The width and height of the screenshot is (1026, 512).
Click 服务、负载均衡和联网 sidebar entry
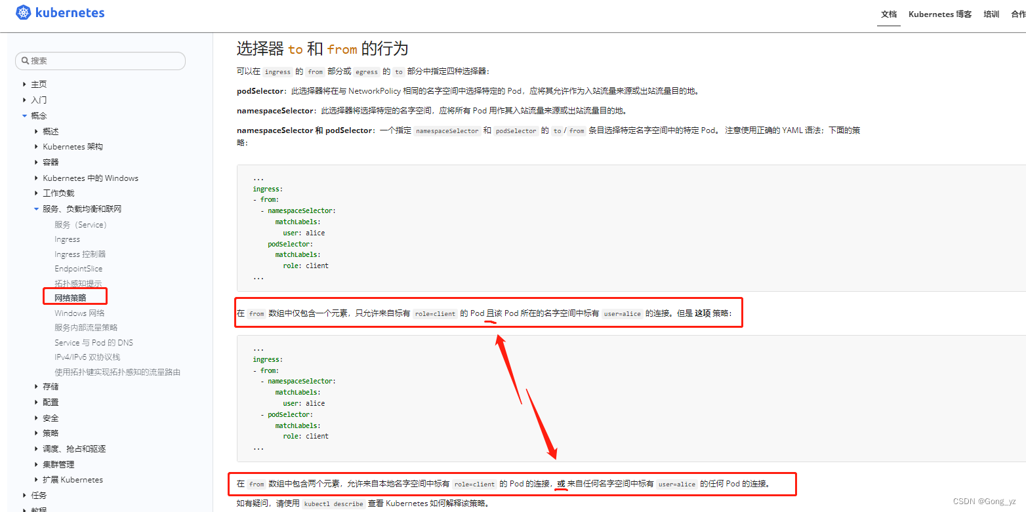[x=82, y=209]
